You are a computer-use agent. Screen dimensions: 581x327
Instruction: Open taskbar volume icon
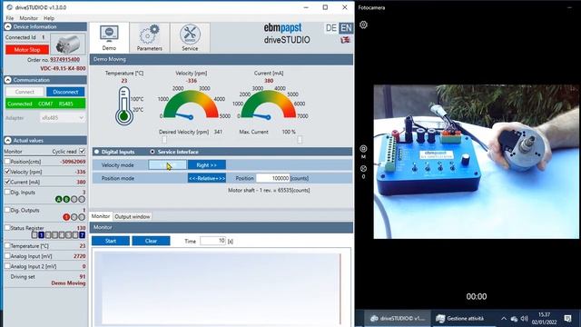[524, 319]
